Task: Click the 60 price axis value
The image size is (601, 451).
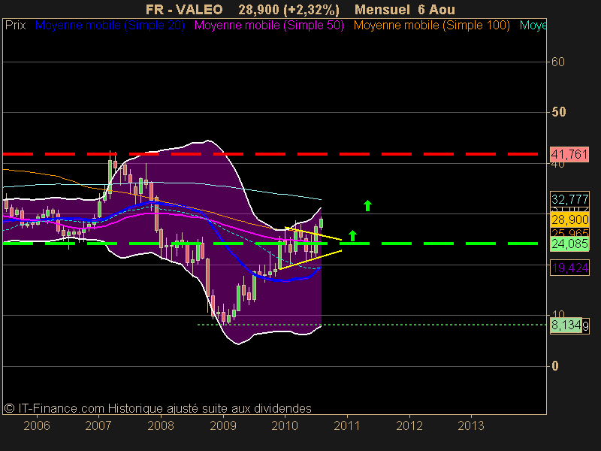Action: tap(557, 62)
